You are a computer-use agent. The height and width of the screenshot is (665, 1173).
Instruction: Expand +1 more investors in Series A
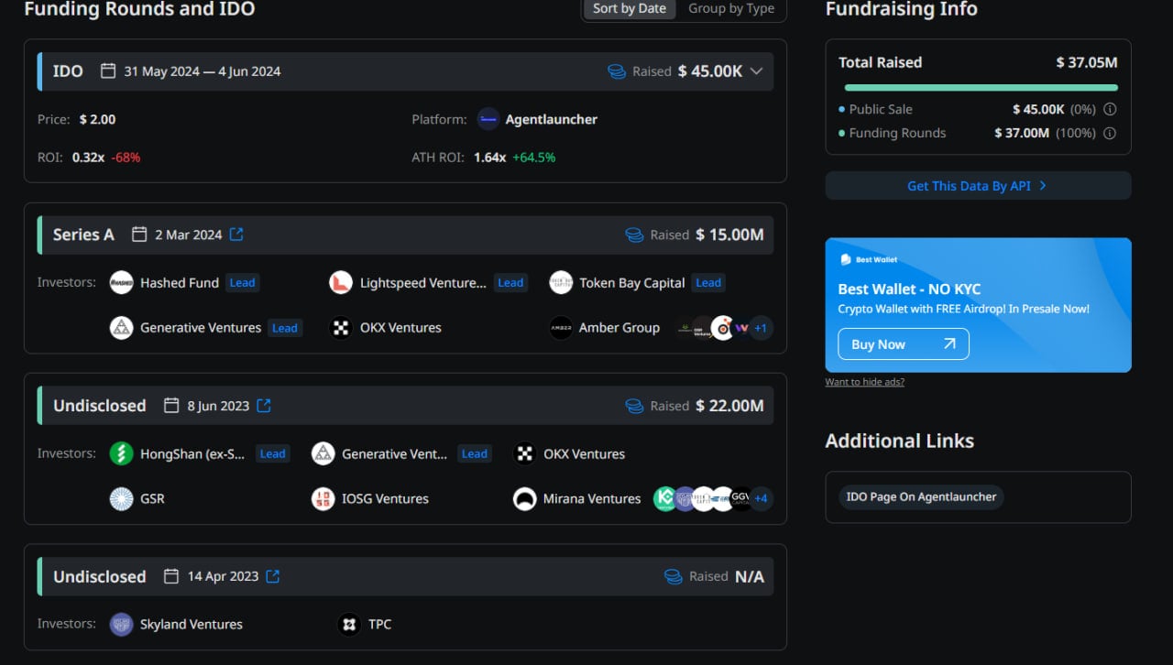click(761, 328)
